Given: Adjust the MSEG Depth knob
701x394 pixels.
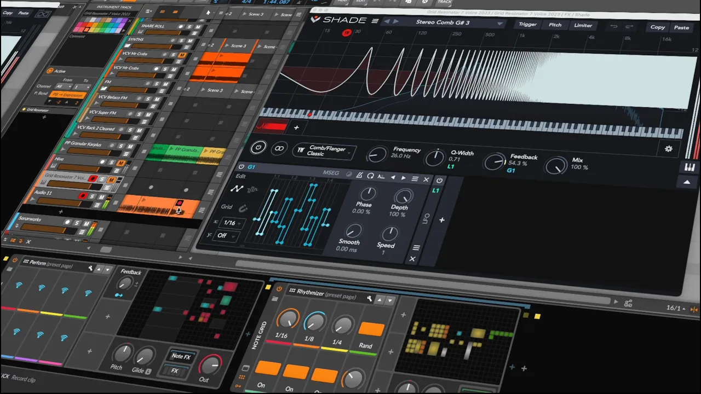Looking at the screenshot, I should (x=404, y=196).
